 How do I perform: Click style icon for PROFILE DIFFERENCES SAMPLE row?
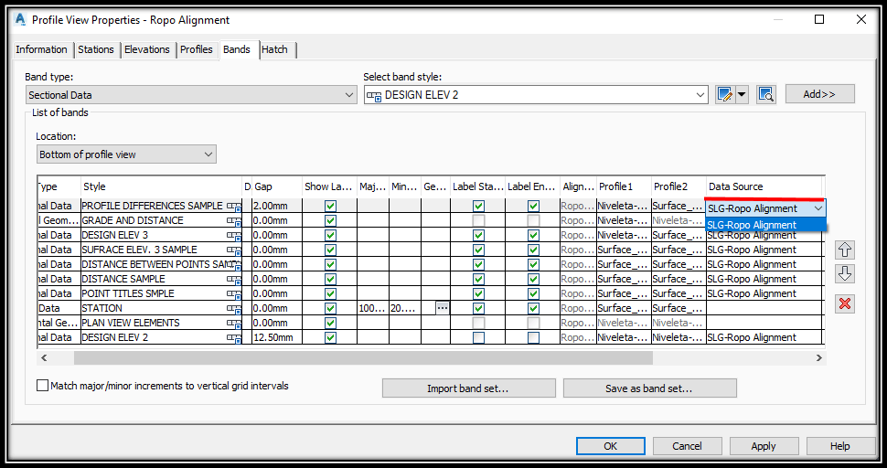pyautogui.click(x=233, y=207)
